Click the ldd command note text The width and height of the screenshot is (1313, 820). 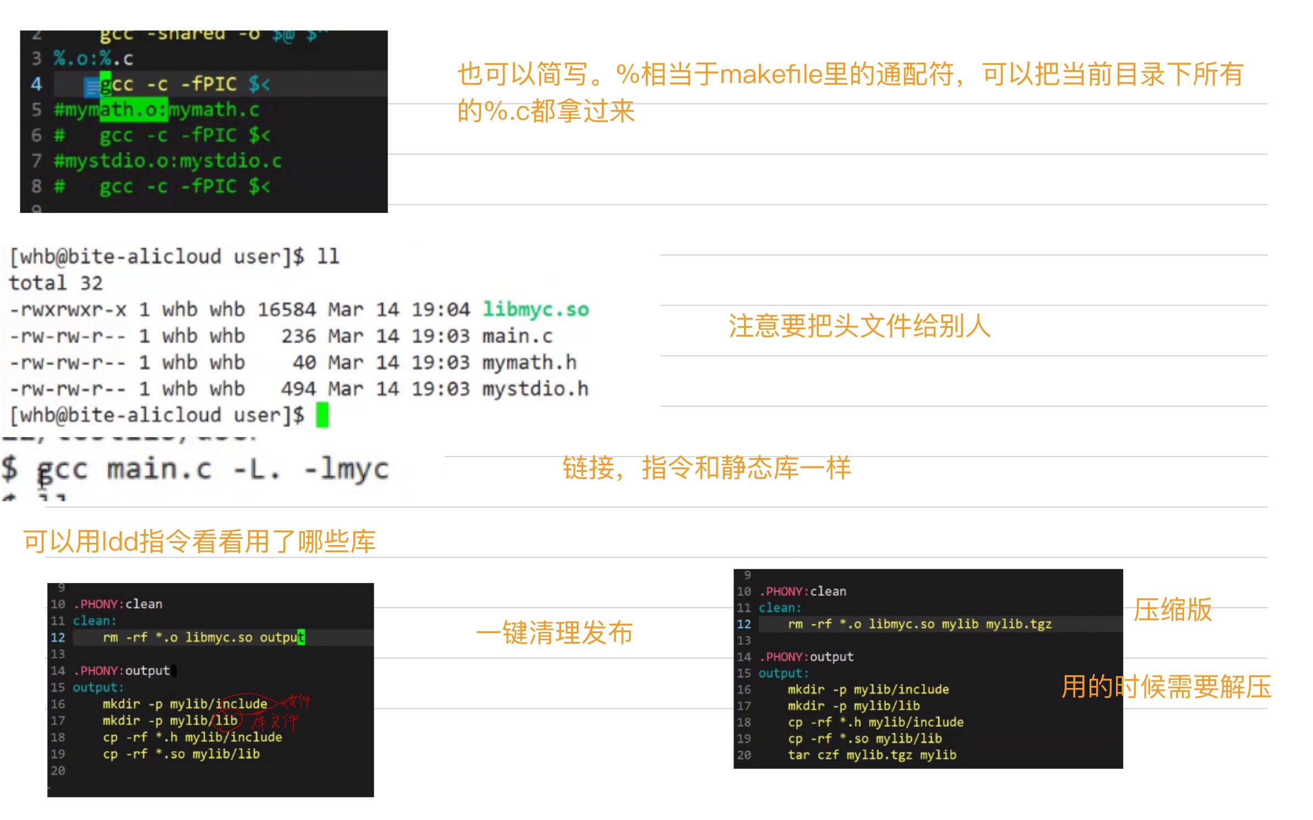click(x=199, y=541)
